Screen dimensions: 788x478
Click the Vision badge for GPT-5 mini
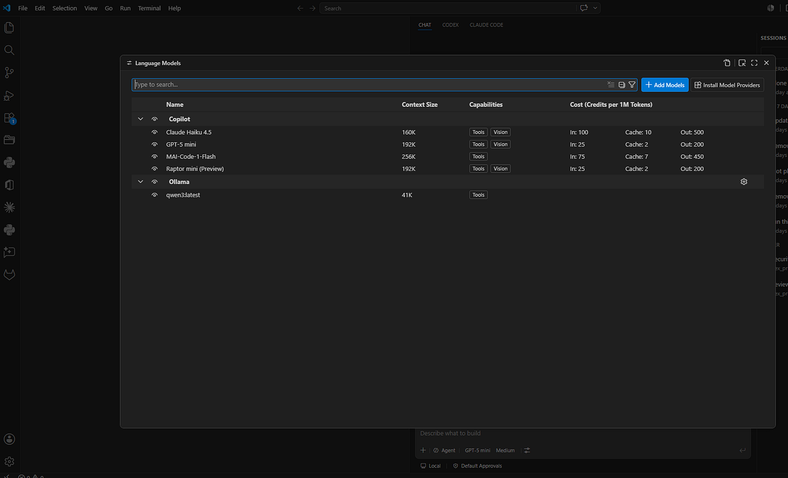click(x=500, y=145)
